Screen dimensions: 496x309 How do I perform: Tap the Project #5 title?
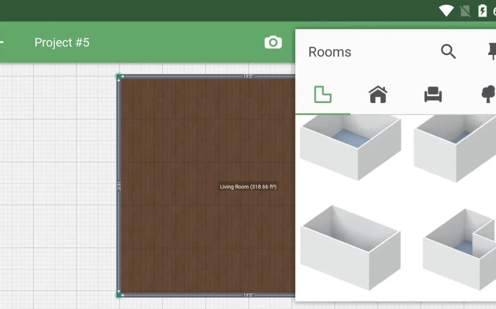[62, 42]
